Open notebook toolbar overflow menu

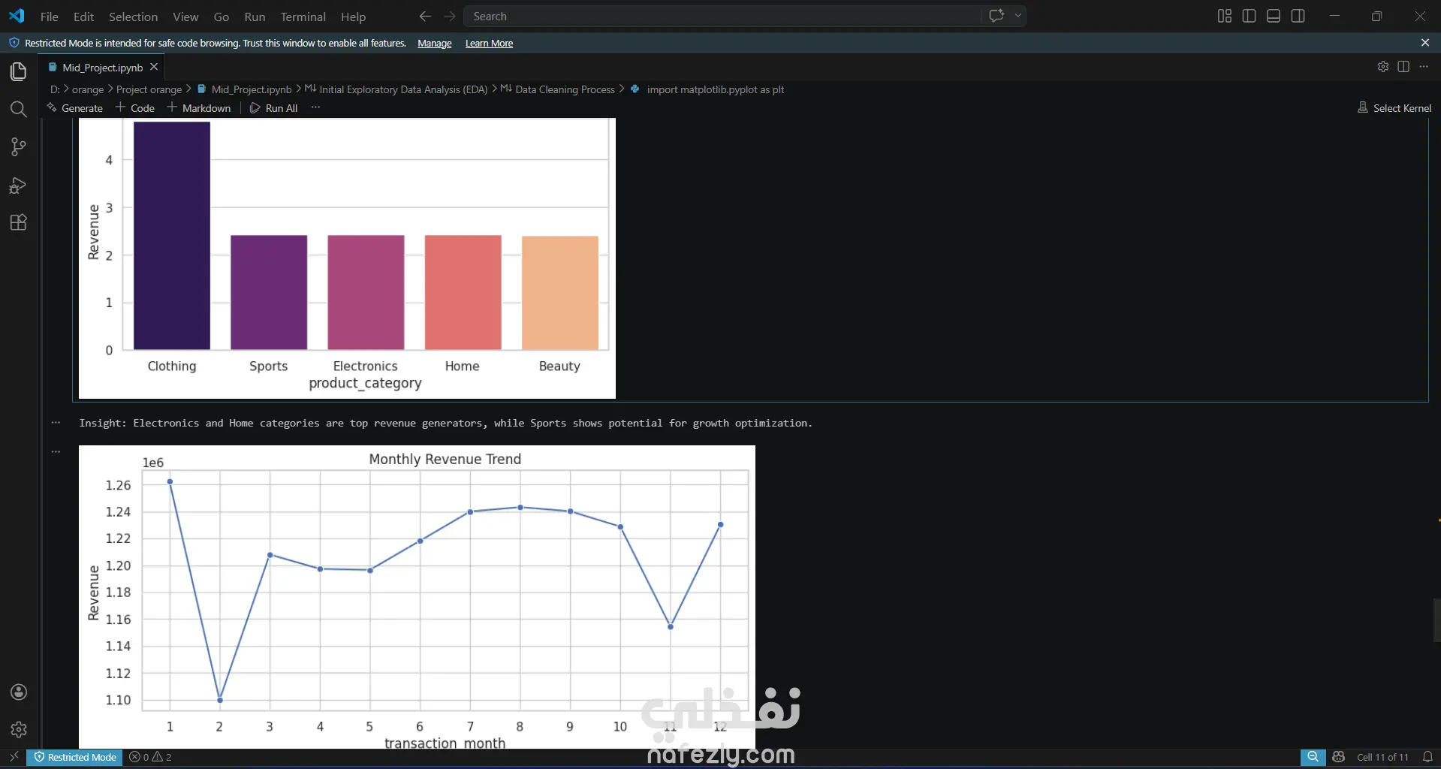[315, 107]
